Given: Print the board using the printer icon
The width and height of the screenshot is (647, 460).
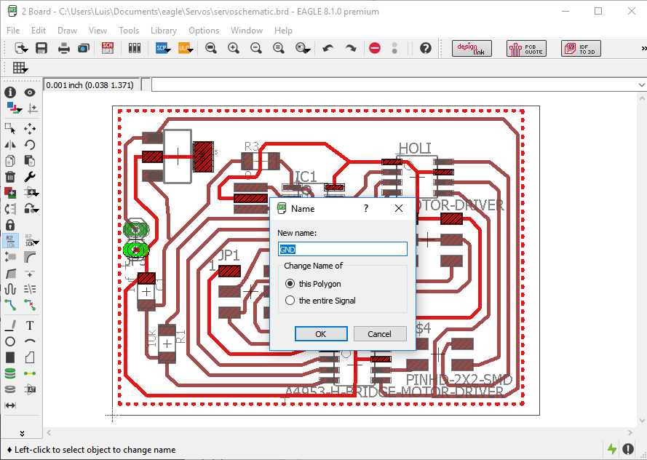Looking at the screenshot, I should point(63,48).
